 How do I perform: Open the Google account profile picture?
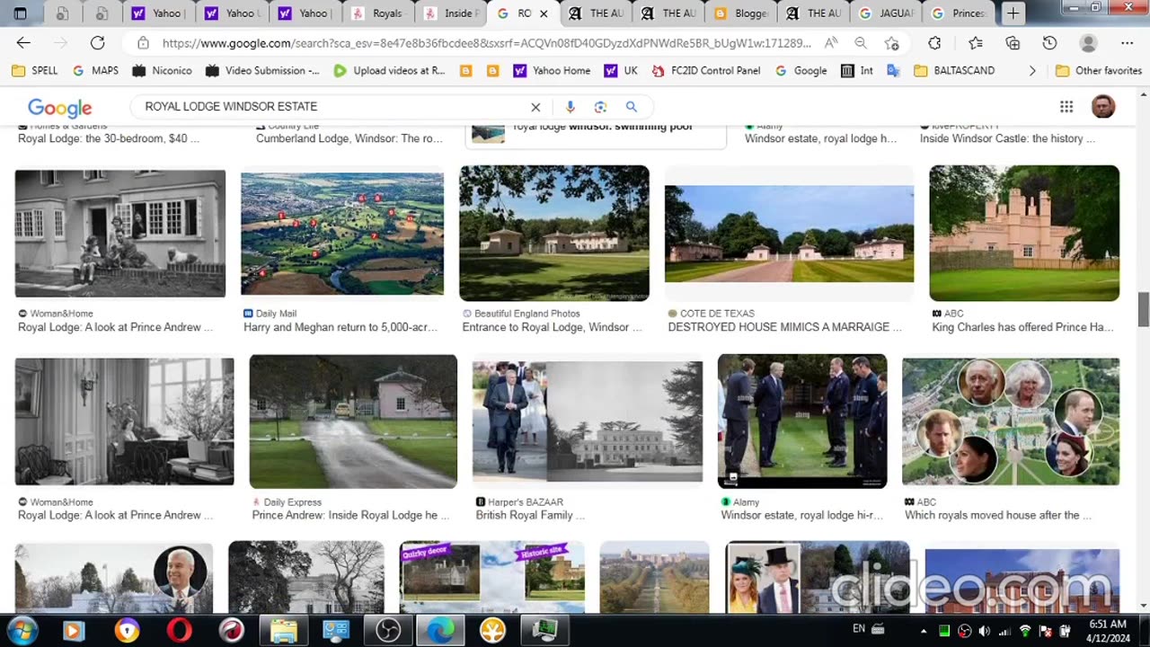tap(1103, 107)
